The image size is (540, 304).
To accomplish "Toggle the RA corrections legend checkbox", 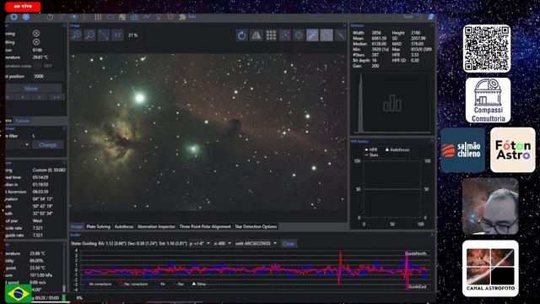I will click(86, 284).
